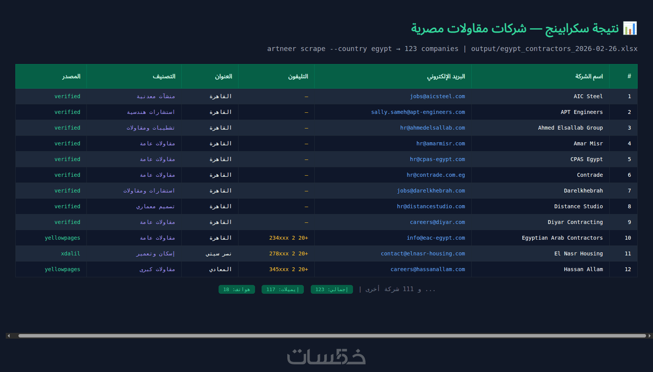Select the Darelkhebrah company name

coord(583,191)
